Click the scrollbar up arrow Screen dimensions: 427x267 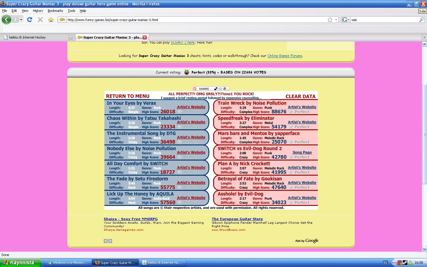(x=424, y=44)
